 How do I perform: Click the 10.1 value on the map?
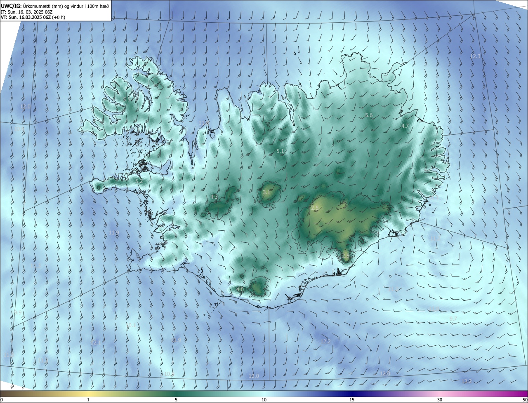pos(131,326)
